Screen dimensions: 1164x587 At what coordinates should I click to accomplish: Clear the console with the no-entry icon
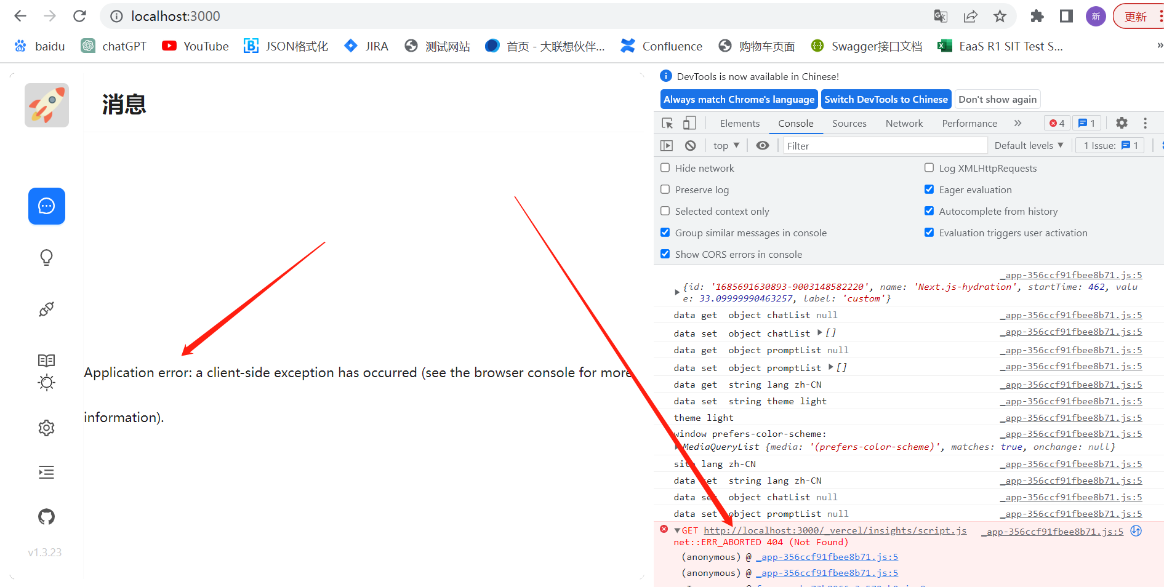click(690, 145)
